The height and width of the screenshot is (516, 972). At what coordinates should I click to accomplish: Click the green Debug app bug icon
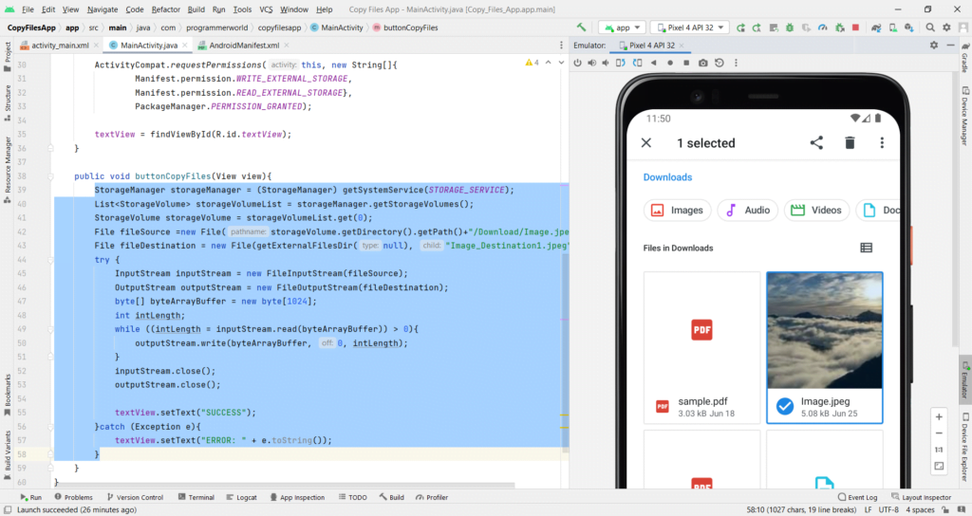coord(790,28)
